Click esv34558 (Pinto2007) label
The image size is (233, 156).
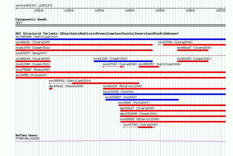coord(31,75)
